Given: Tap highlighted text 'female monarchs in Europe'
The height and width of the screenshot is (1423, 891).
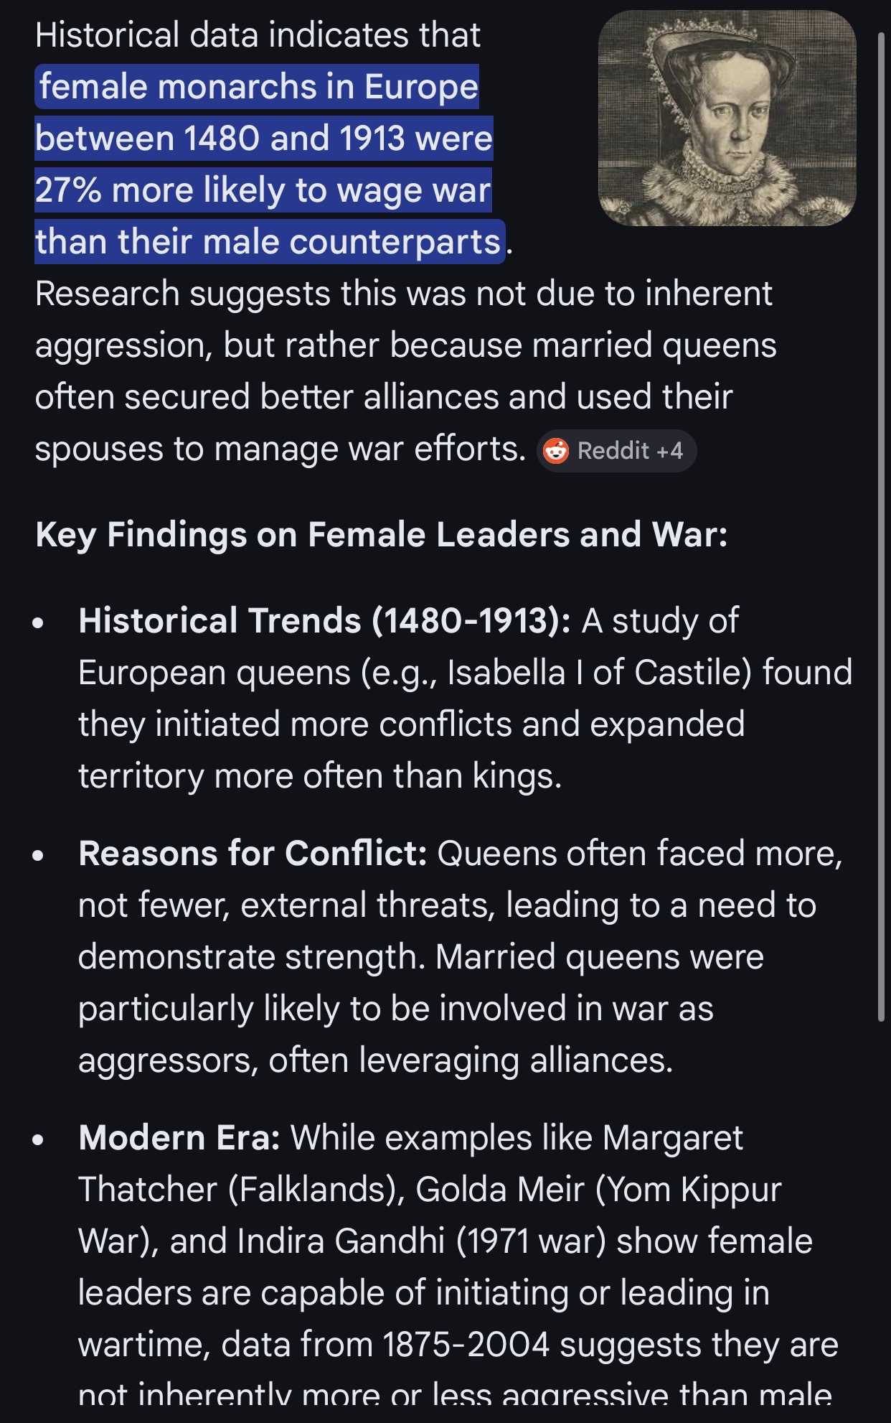Looking at the screenshot, I should 258,87.
